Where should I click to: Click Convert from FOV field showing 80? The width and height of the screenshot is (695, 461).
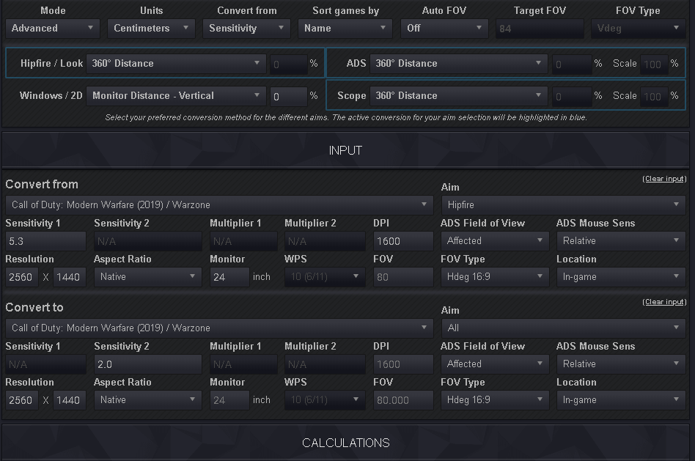tap(403, 277)
